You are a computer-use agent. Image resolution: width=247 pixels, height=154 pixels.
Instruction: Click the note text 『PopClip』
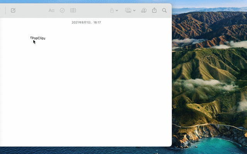[38, 38]
